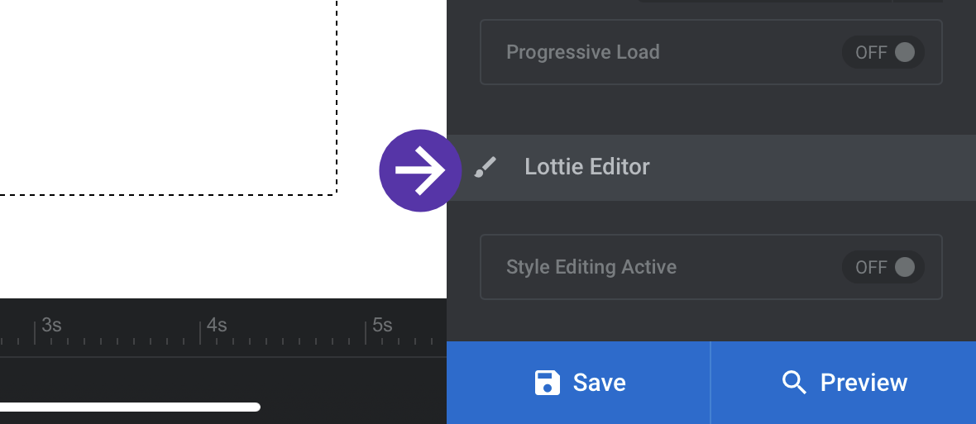Save the project with the Save button
Viewport: 976px width, 424px height.
pyautogui.click(x=578, y=383)
